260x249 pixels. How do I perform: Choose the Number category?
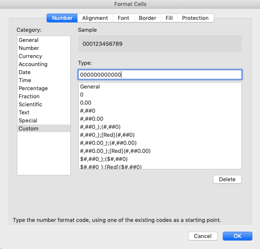44,48
